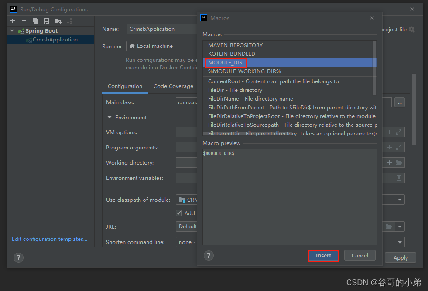428x291 pixels.
Task: Open the JRE dropdown arrow
Action: point(400,227)
